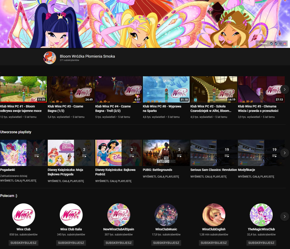This screenshot has width=290, height=249.
Task: Toggle SUBSKRYBUJESZ button under WinxClubMusic
Action: pos(166,243)
